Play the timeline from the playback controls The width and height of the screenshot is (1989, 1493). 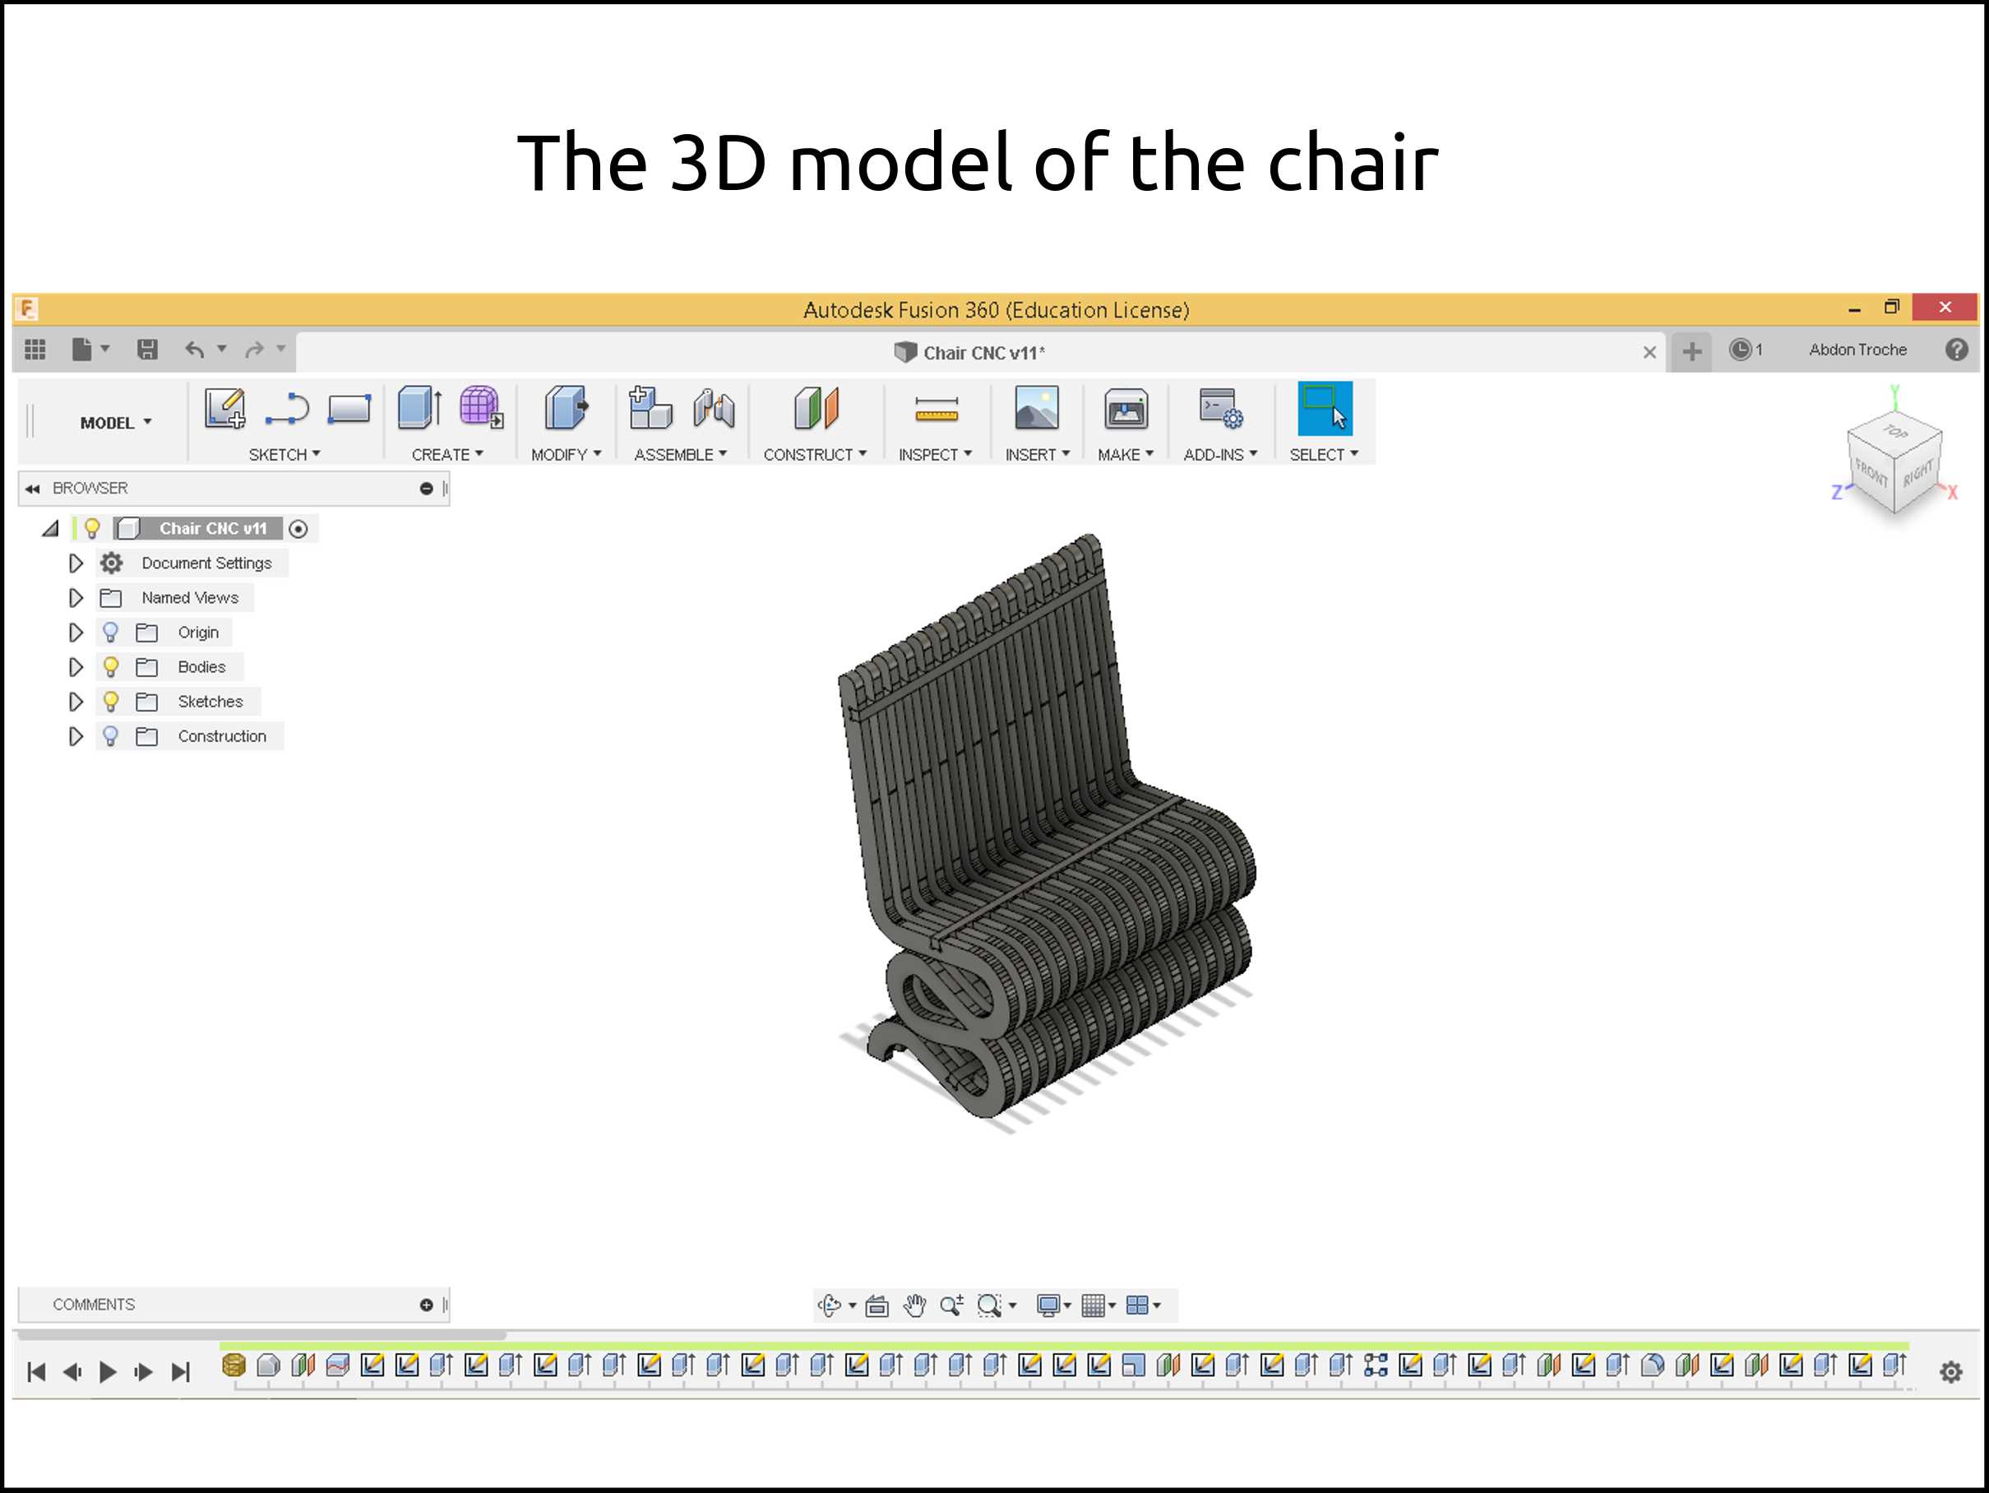tap(108, 1371)
